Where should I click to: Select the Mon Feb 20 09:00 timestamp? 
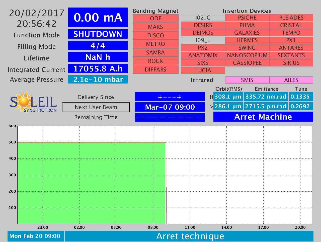pyautogui.click(x=36, y=236)
